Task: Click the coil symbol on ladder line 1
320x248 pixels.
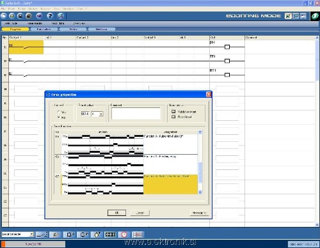Action: [x=227, y=47]
